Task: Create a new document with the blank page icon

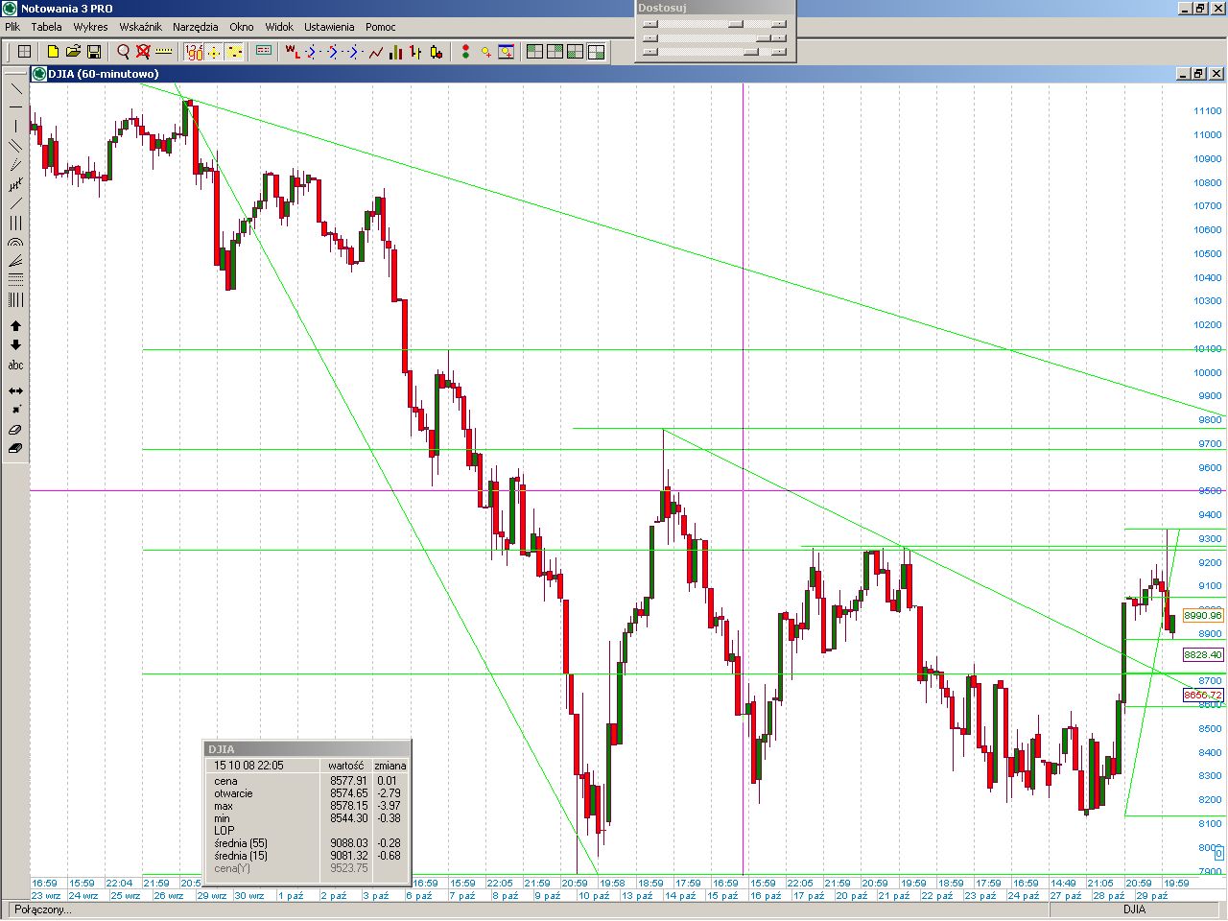Action: click(53, 52)
